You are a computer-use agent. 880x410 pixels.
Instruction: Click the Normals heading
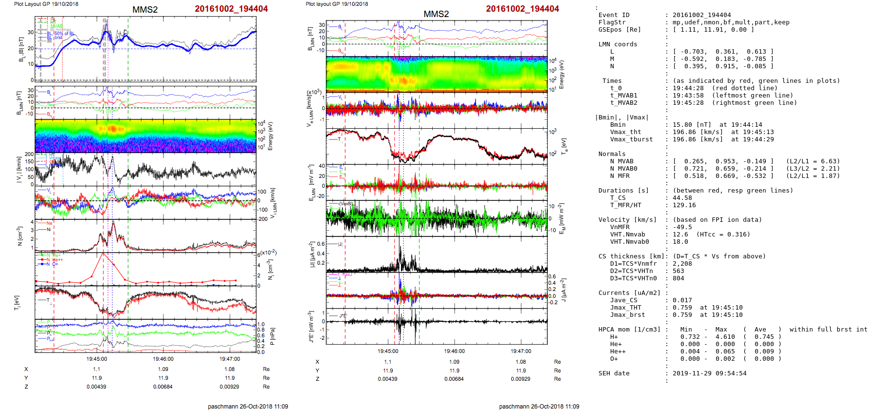tap(612, 154)
